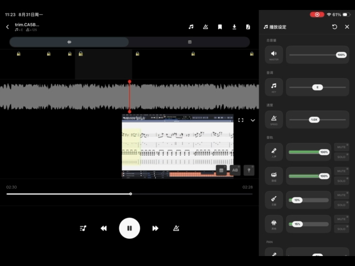Solo the guitar track

(342, 205)
